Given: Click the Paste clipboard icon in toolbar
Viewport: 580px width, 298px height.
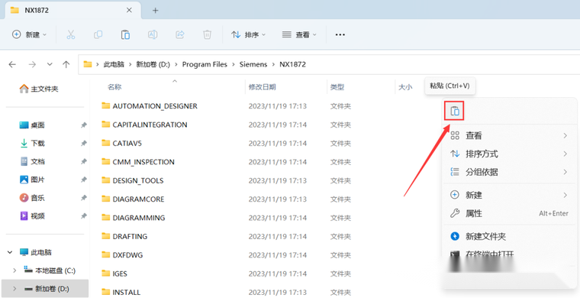Looking at the screenshot, I should (125, 34).
